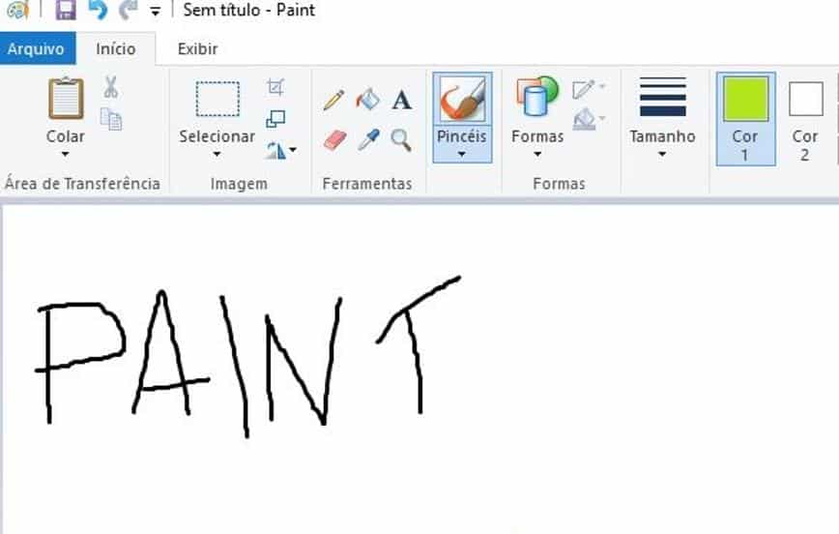The width and height of the screenshot is (839, 534).
Task: Select the Color picker eyedropper tool
Action: click(368, 140)
